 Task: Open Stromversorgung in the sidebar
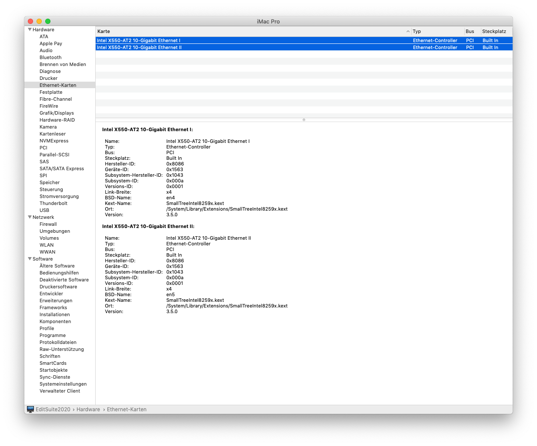(59, 196)
